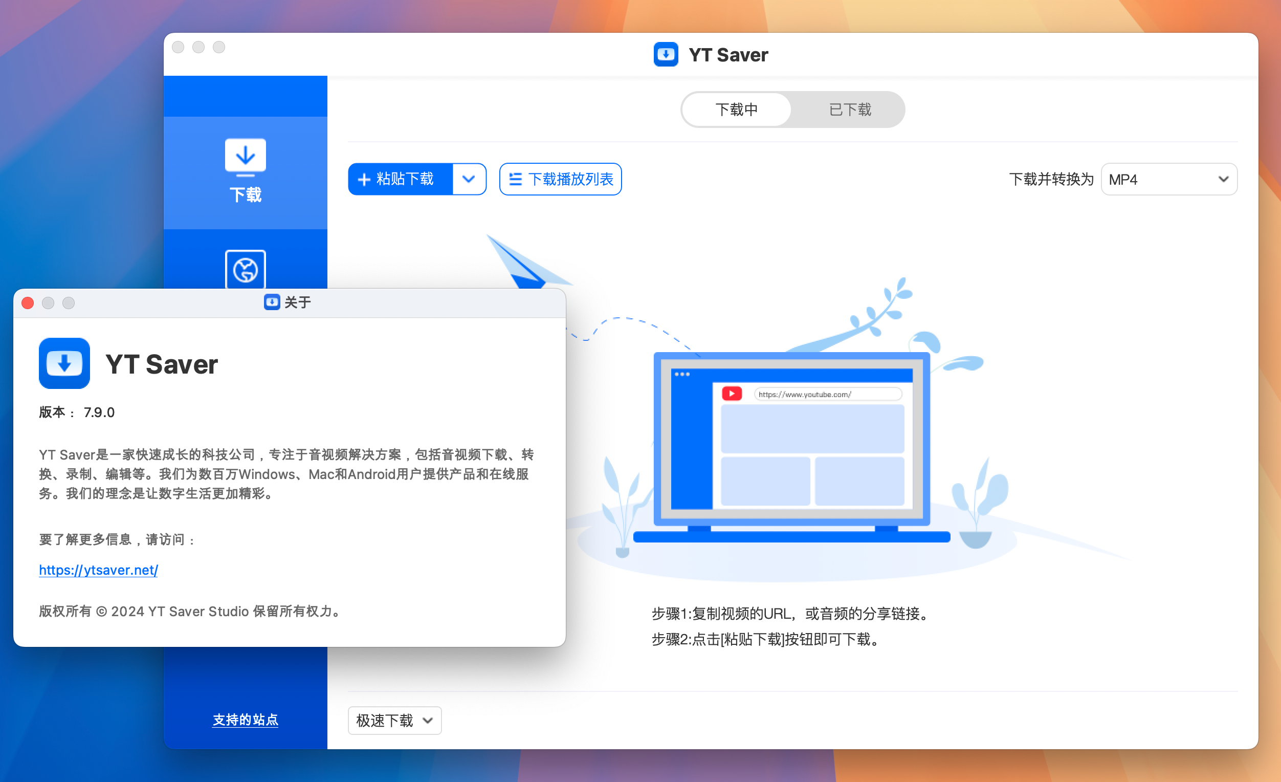Switch to 下载中 tab
The height and width of the screenshot is (782, 1281).
[738, 110]
